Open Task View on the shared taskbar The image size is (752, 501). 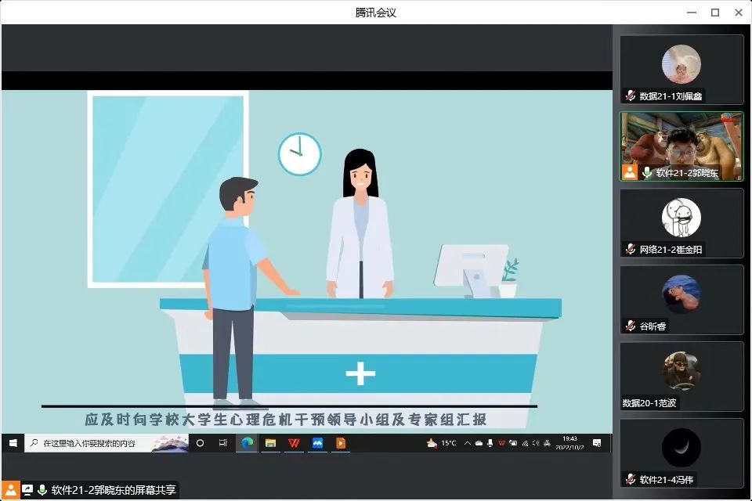[222, 443]
